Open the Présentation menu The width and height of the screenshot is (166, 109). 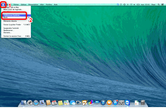(33, 4)
